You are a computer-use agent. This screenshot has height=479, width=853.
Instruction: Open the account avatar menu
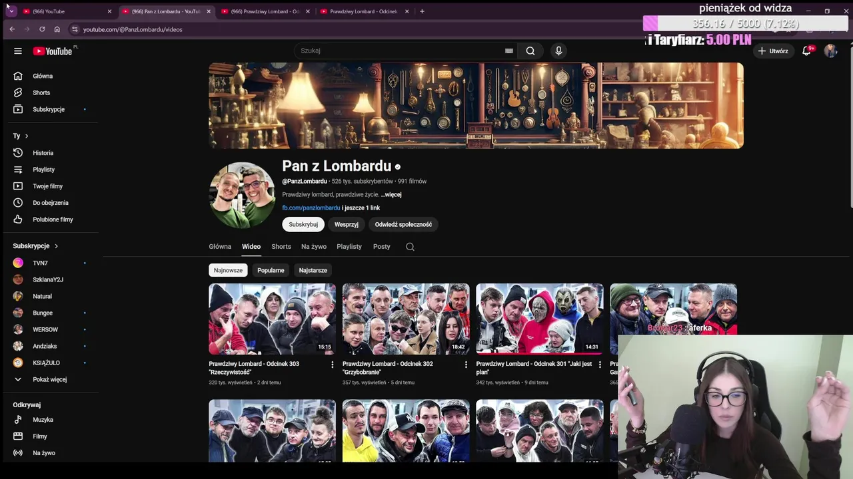point(830,51)
